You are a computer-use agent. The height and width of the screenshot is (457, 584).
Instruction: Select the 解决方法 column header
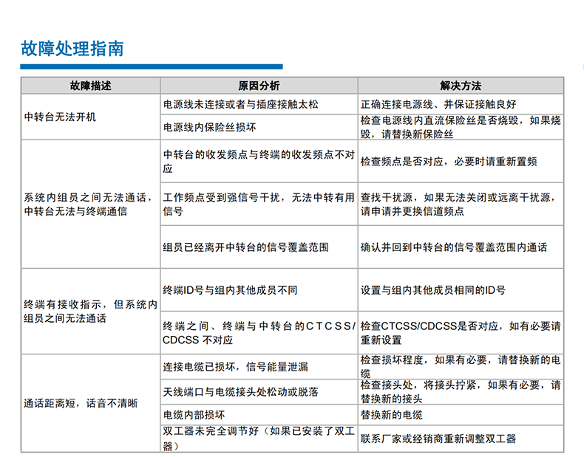461,86
